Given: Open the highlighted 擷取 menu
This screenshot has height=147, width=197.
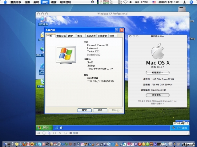Looking at the screenshot, I should click(x=45, y=2).
